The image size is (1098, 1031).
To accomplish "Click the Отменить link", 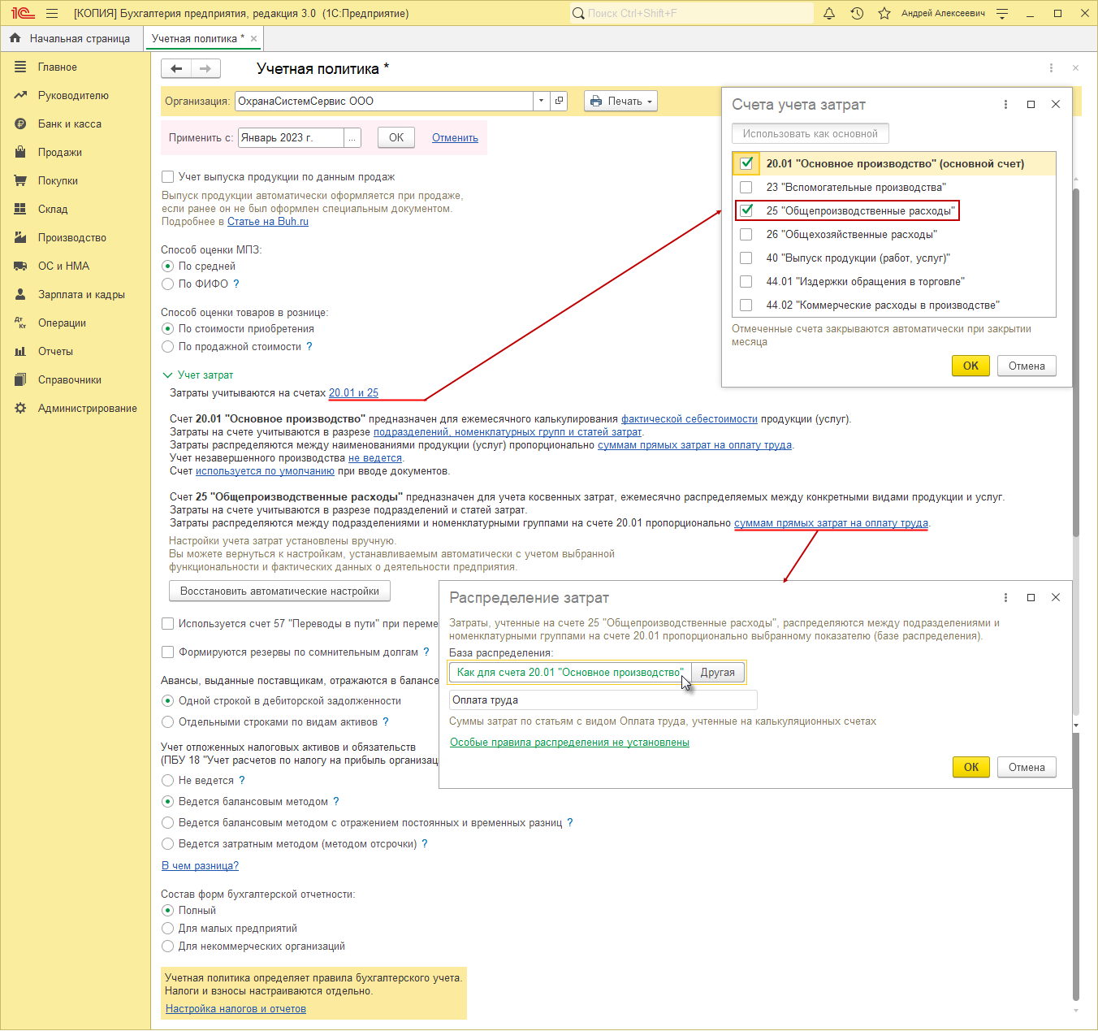I will [x=455, y=138].
